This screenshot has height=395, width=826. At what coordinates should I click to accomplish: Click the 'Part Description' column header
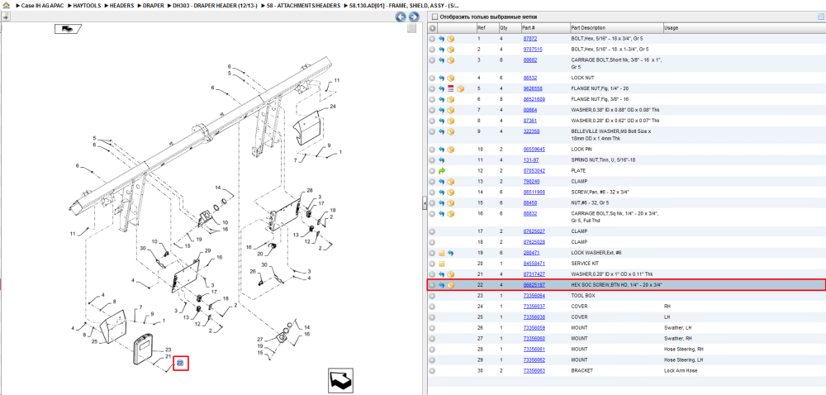[616, 28]
